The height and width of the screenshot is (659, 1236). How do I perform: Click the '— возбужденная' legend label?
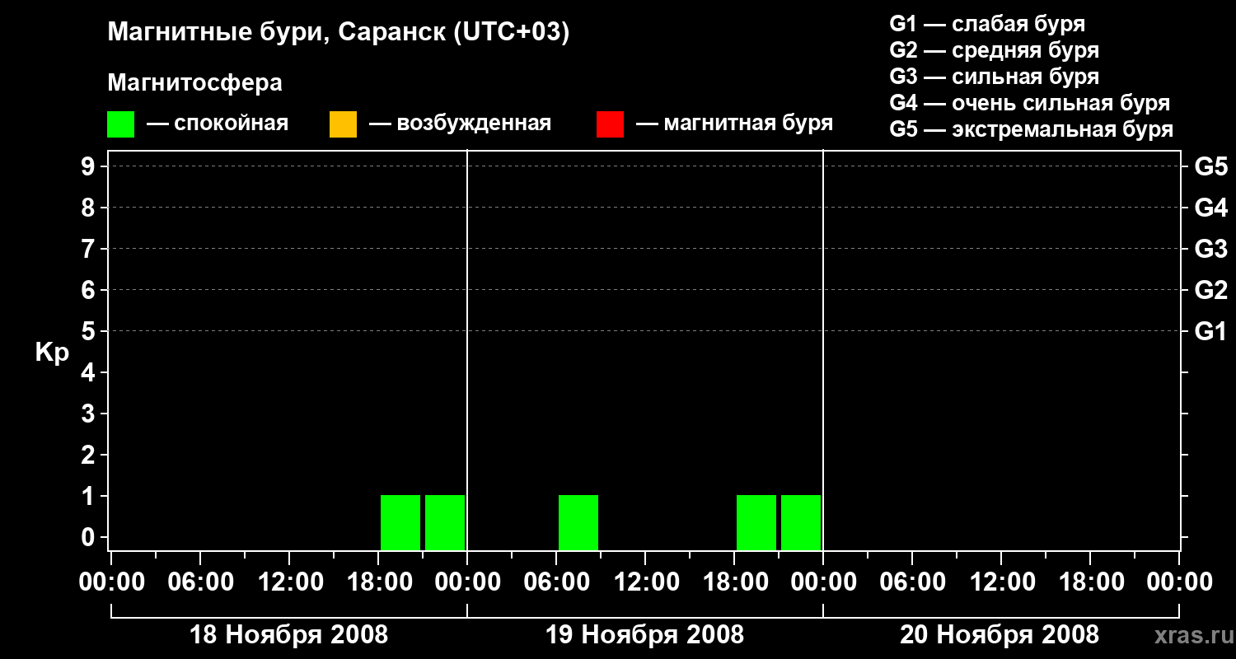pyautogui.click(x=460, y=124)
